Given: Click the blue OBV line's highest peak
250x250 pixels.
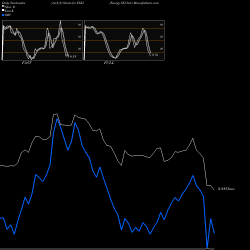Looking at the screenshot, I should pyautogui.click(x=57, y=119).
